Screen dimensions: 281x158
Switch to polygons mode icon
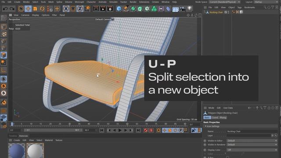[x=4, y=55]
